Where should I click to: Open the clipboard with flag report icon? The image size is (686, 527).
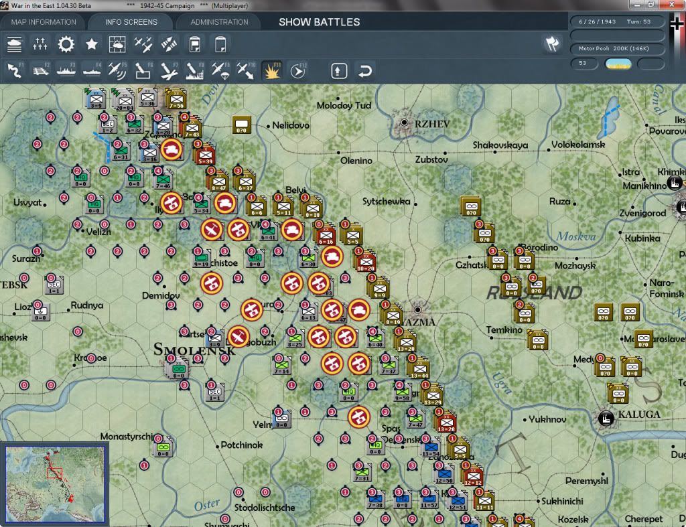click(x=195, y=45)
